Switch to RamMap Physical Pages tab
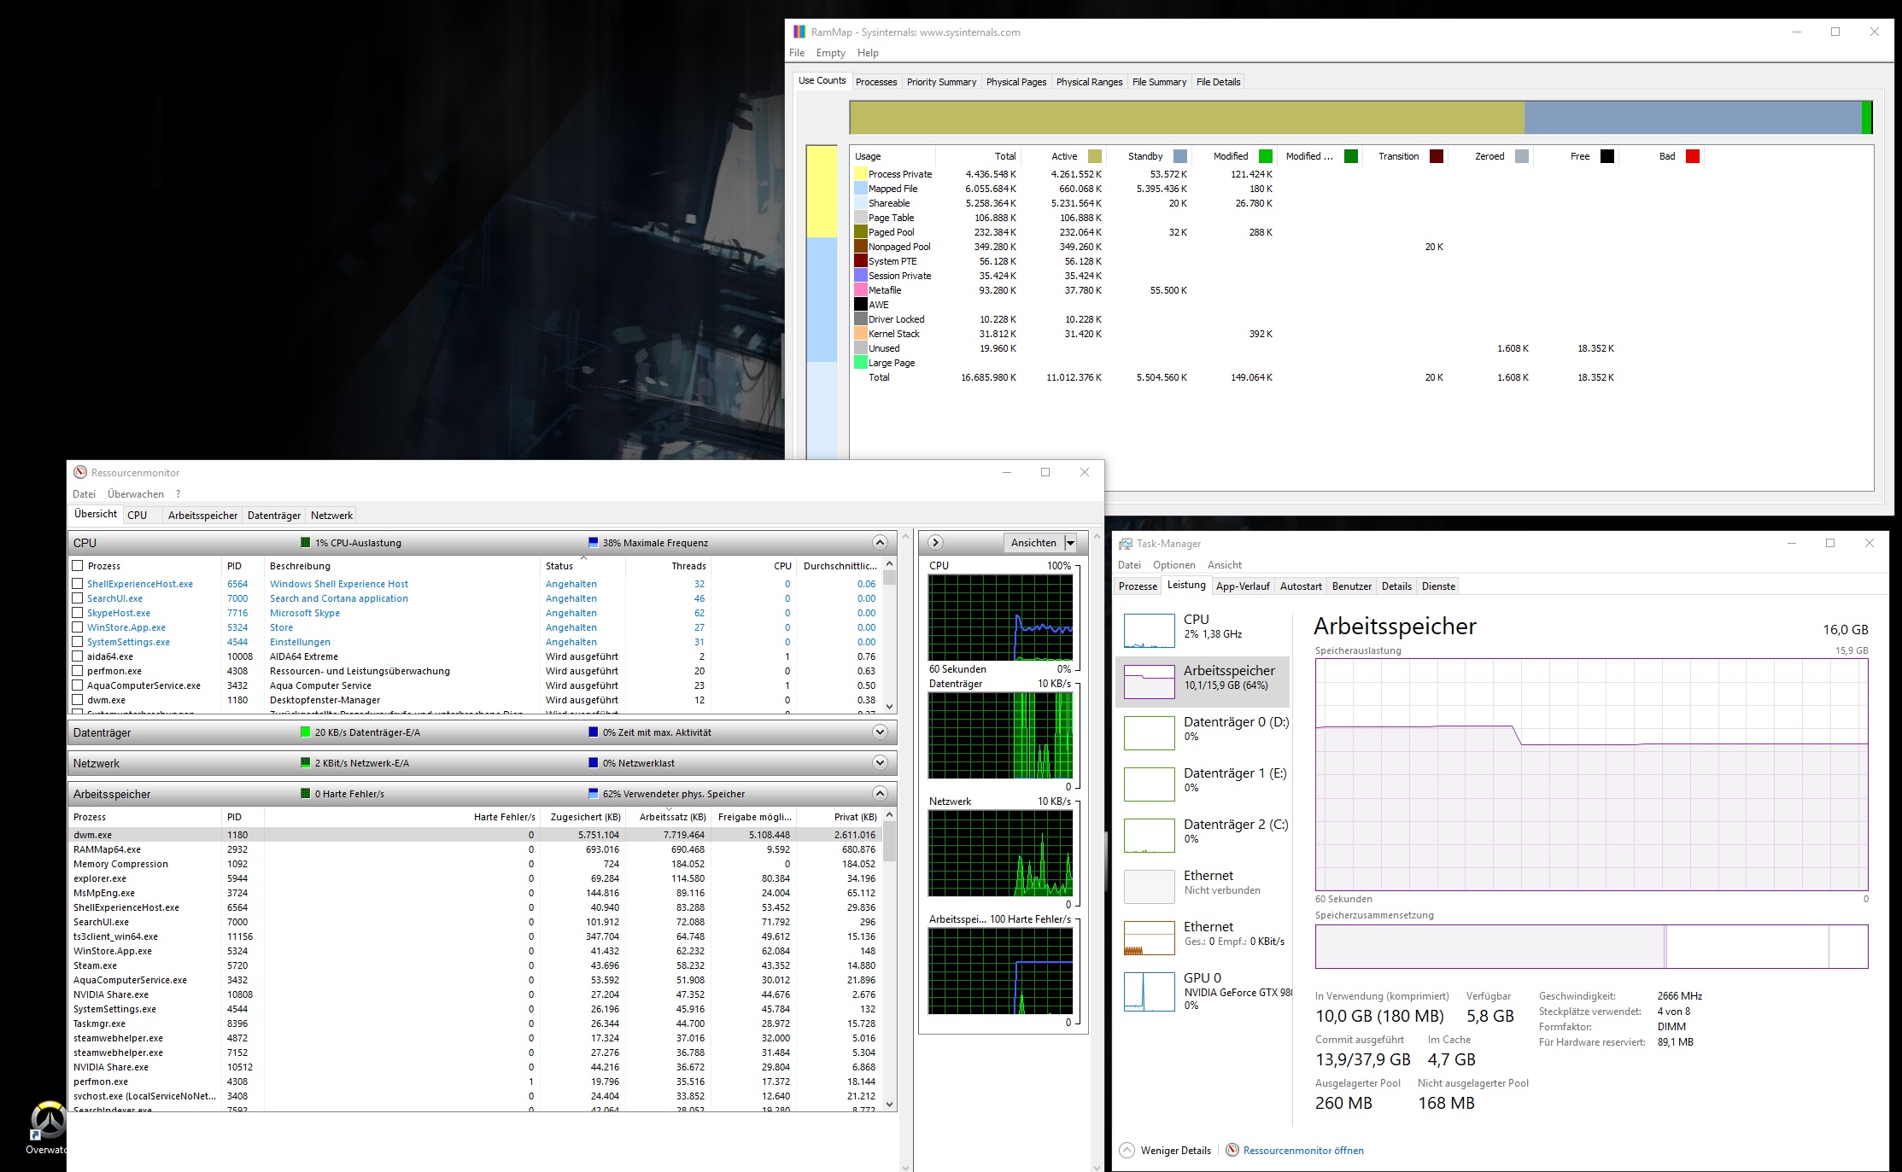The width and height of the screenshot is (1902, 1172). 1015,82
